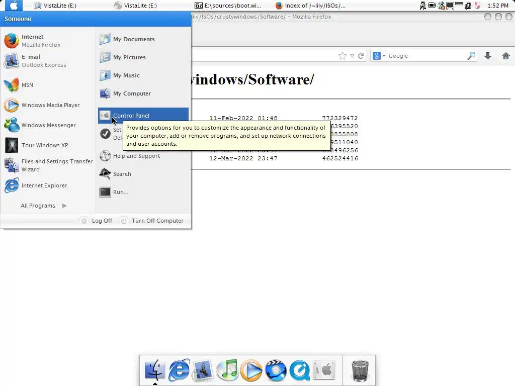This screenshot has width=515, height=386.
Task: Open Search from the start menu
Action: [115, 174]
